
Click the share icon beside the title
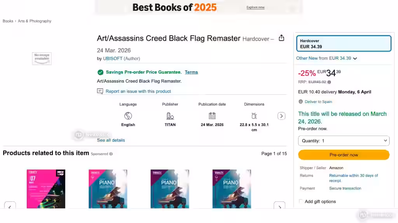click(281, 38)
